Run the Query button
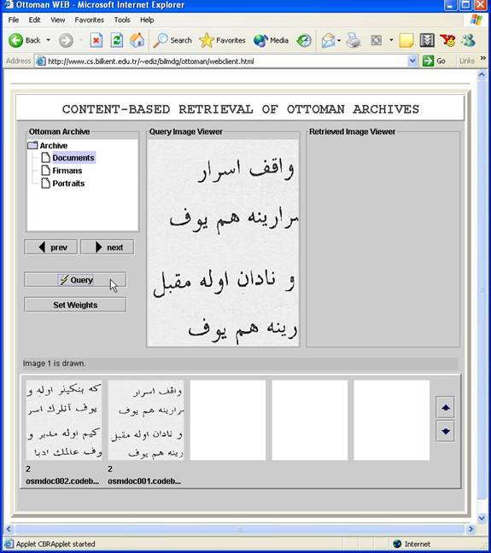Screen dimensions: 491x553 click(75, 280)
